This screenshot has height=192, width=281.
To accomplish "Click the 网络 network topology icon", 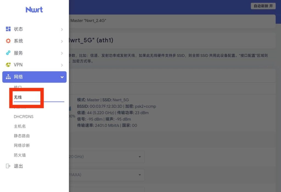I will (x=8, y=77).
